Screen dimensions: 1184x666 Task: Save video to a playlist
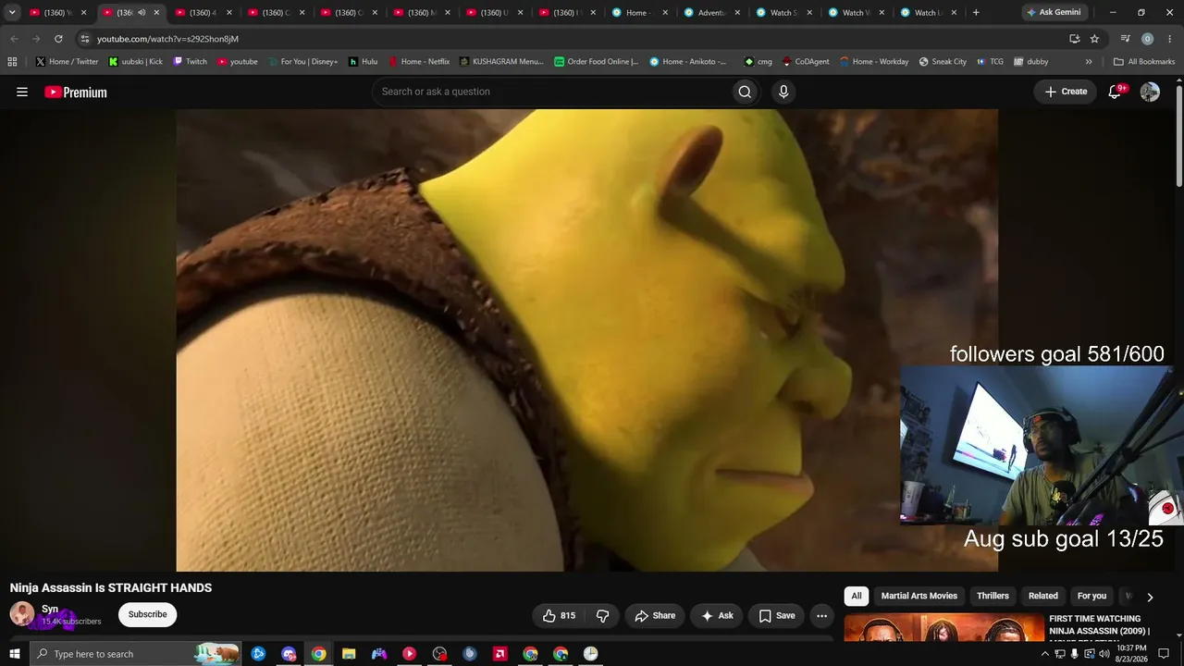(x=777, y=615)
